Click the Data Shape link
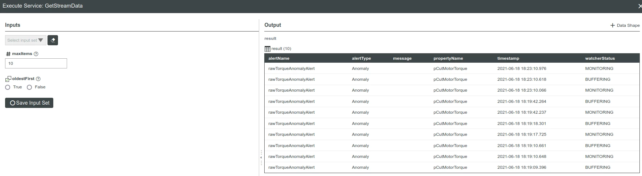The width and height of the screenshot is (642, 176). [628, 25]
